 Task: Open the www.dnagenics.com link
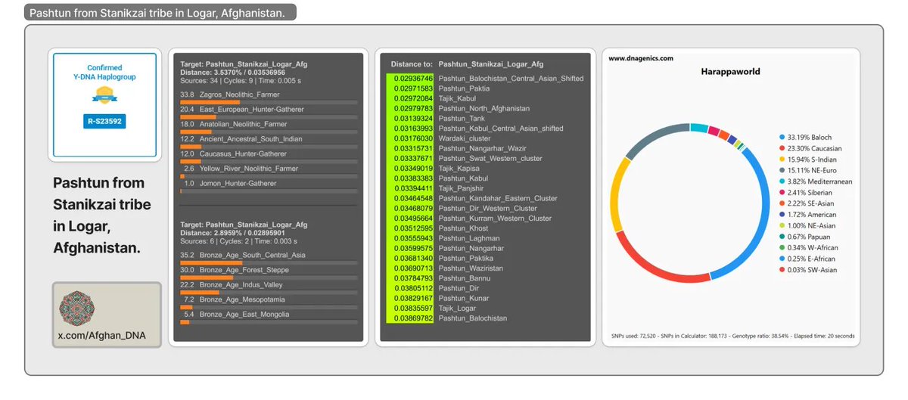click(x=640, y=58)
